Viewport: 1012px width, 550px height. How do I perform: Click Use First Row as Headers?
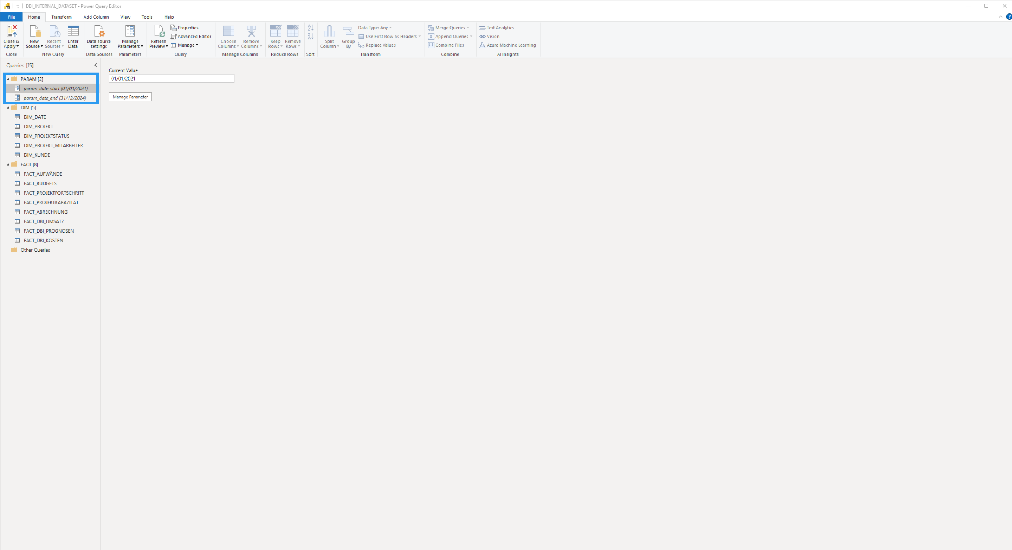pyautogui.click(x=389, y=37)
